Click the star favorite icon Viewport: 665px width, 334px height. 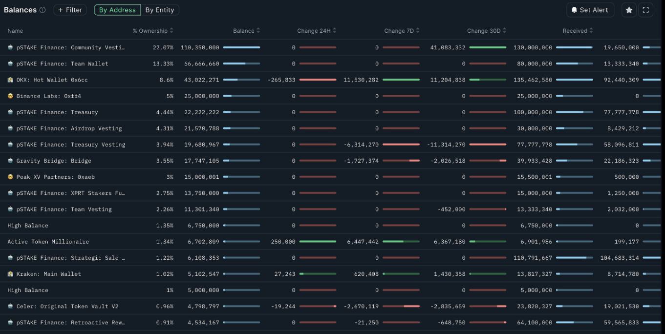(629, 10)
